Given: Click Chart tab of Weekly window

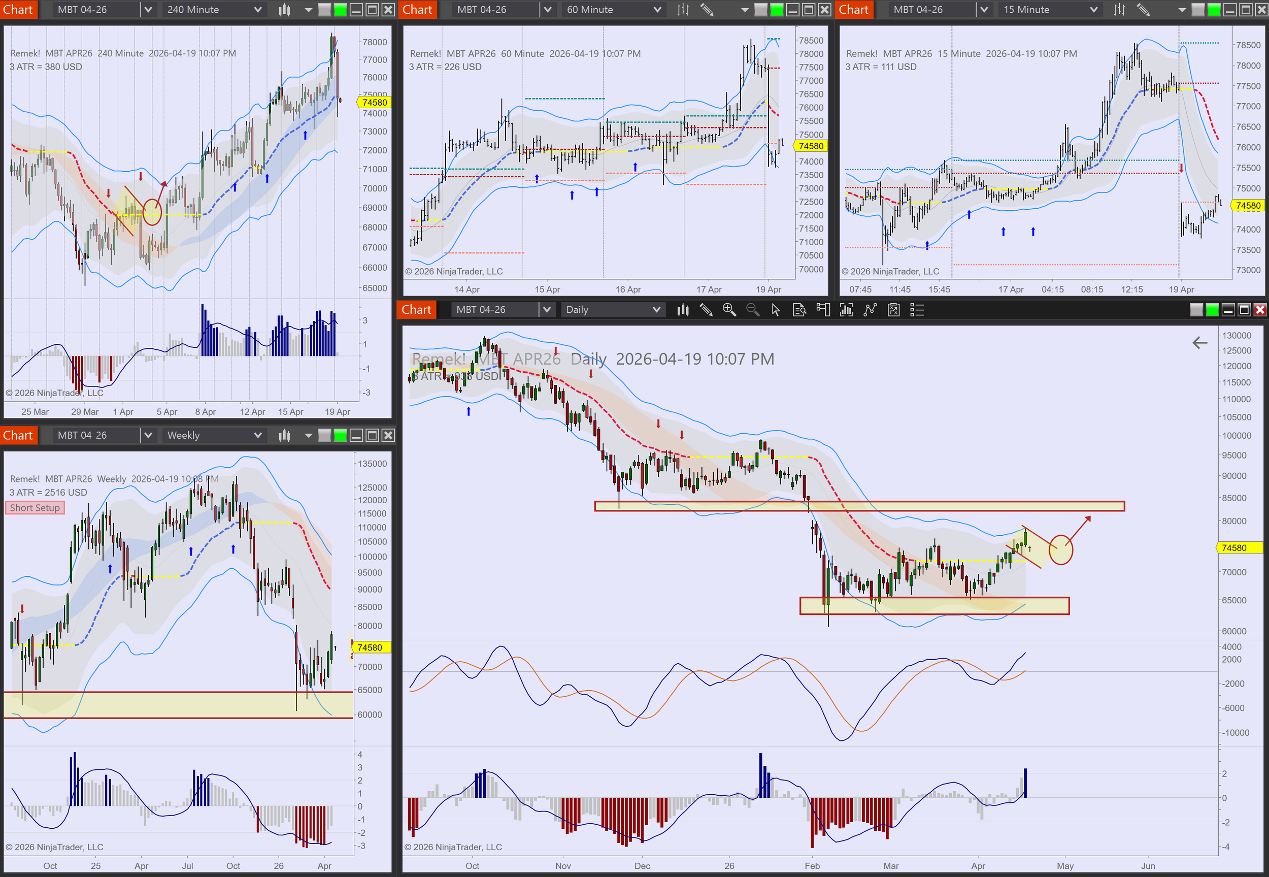Looking at the screenshot, I should [18, 435].
